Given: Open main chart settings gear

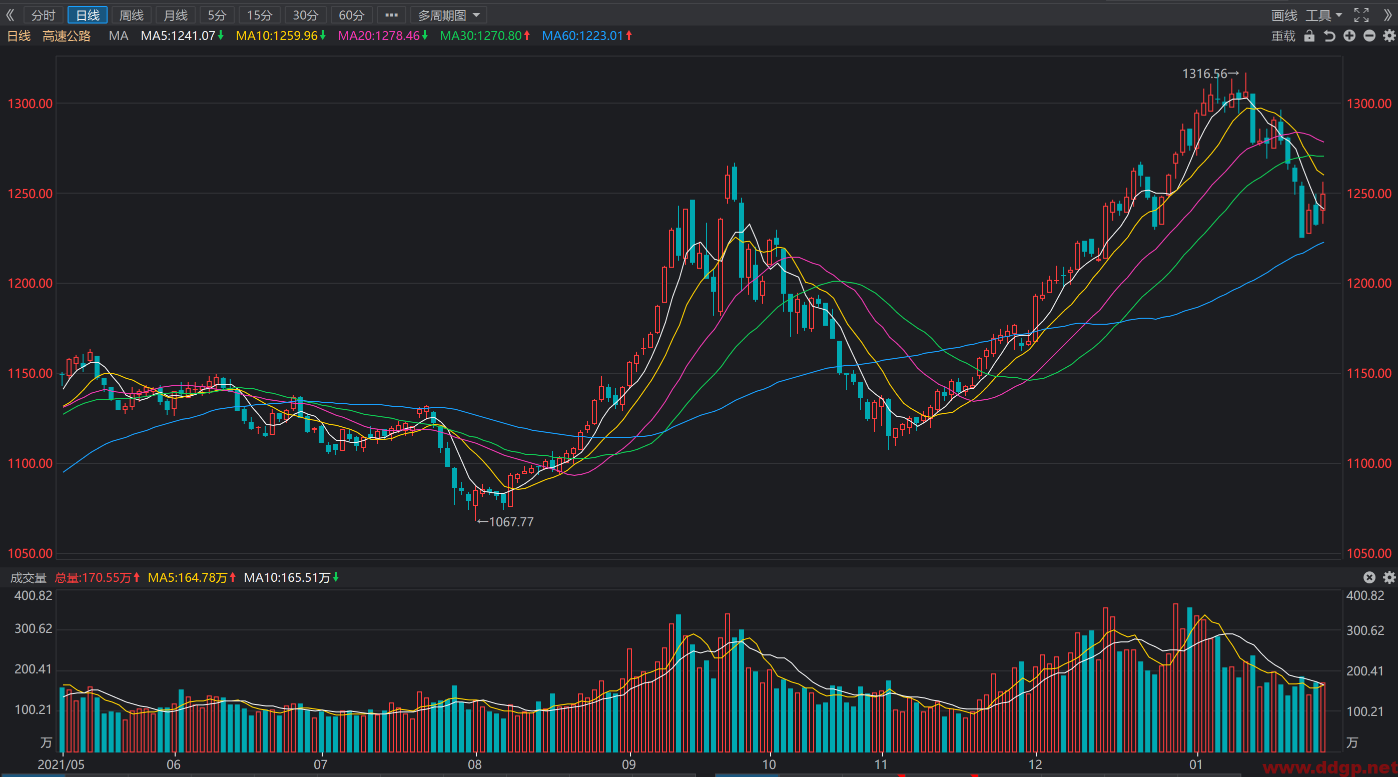Looking at the screenshot, I should (1389, 36).
